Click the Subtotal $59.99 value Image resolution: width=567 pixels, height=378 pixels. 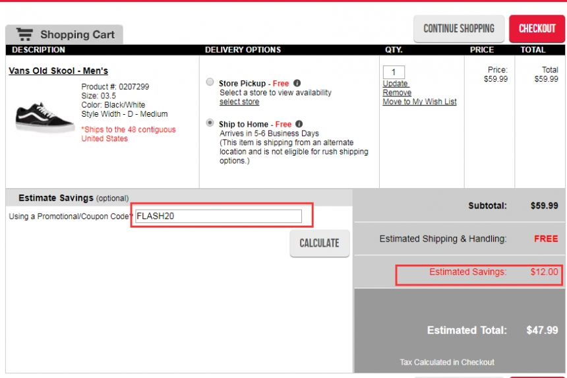coord(544,206)
